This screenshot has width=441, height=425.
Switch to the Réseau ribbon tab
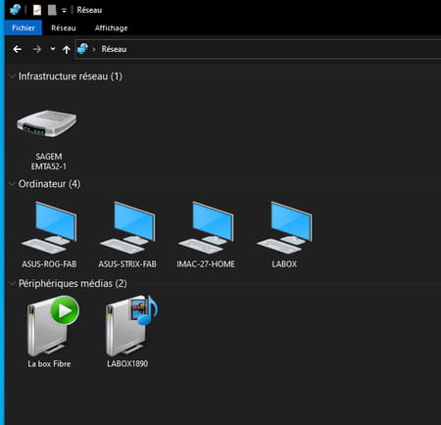[64, 27]
